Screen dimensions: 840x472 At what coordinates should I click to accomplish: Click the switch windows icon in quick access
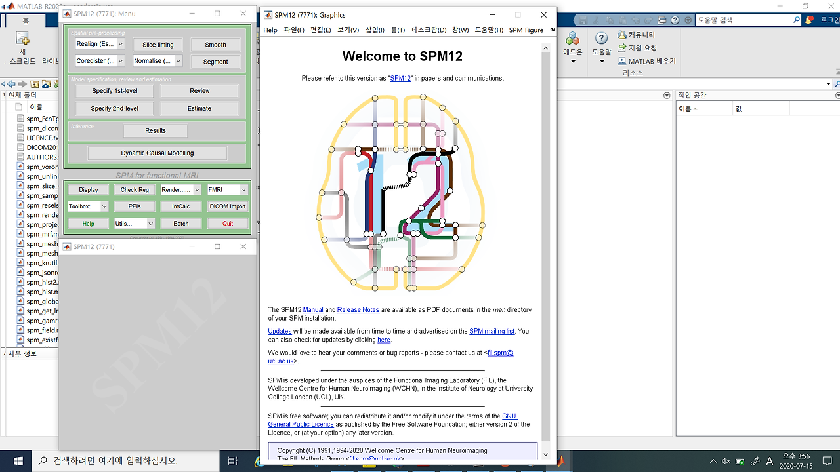coord(662,20)
